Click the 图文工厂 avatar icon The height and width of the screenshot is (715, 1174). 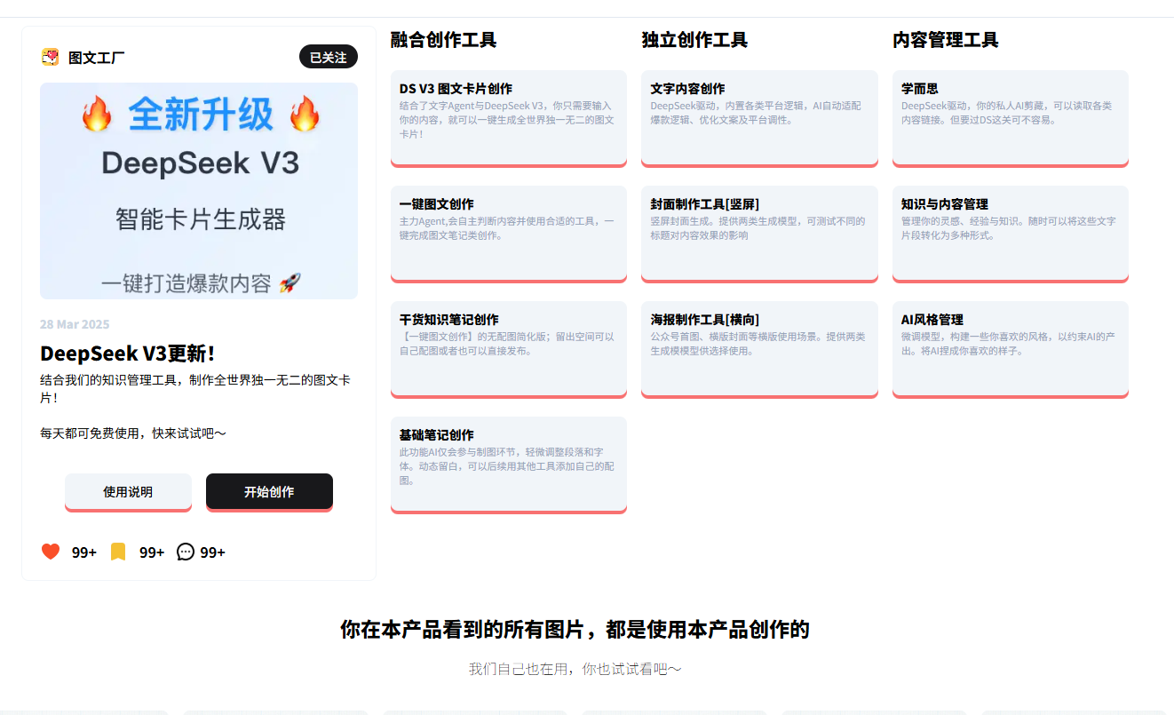(50, 57)
